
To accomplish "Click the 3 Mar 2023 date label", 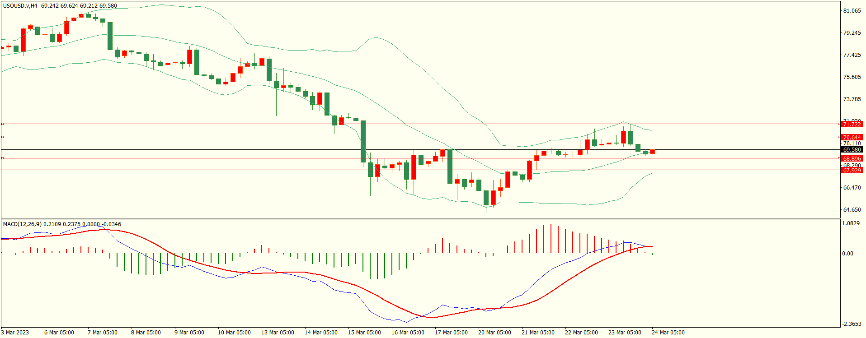I will [15, 333].
